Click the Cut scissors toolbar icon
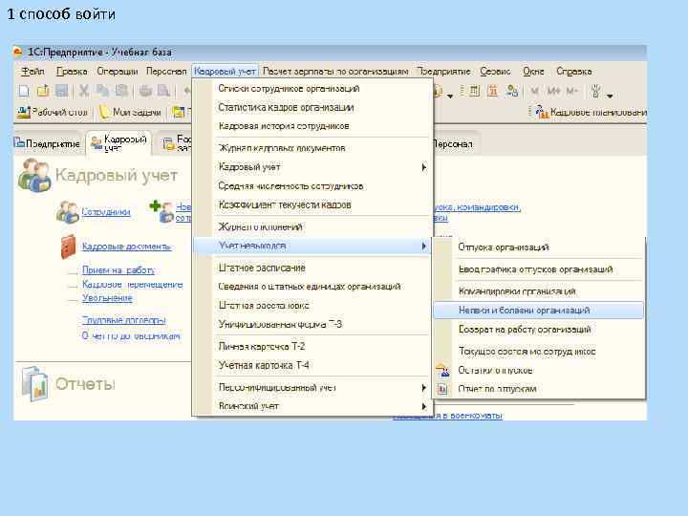Viewport: 688px width, 516px height. tap(83, 91)
